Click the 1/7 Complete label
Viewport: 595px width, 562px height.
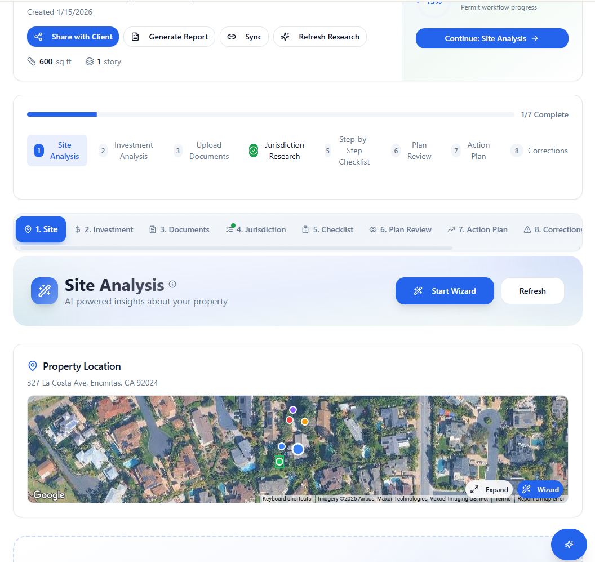tap(544, 114)
